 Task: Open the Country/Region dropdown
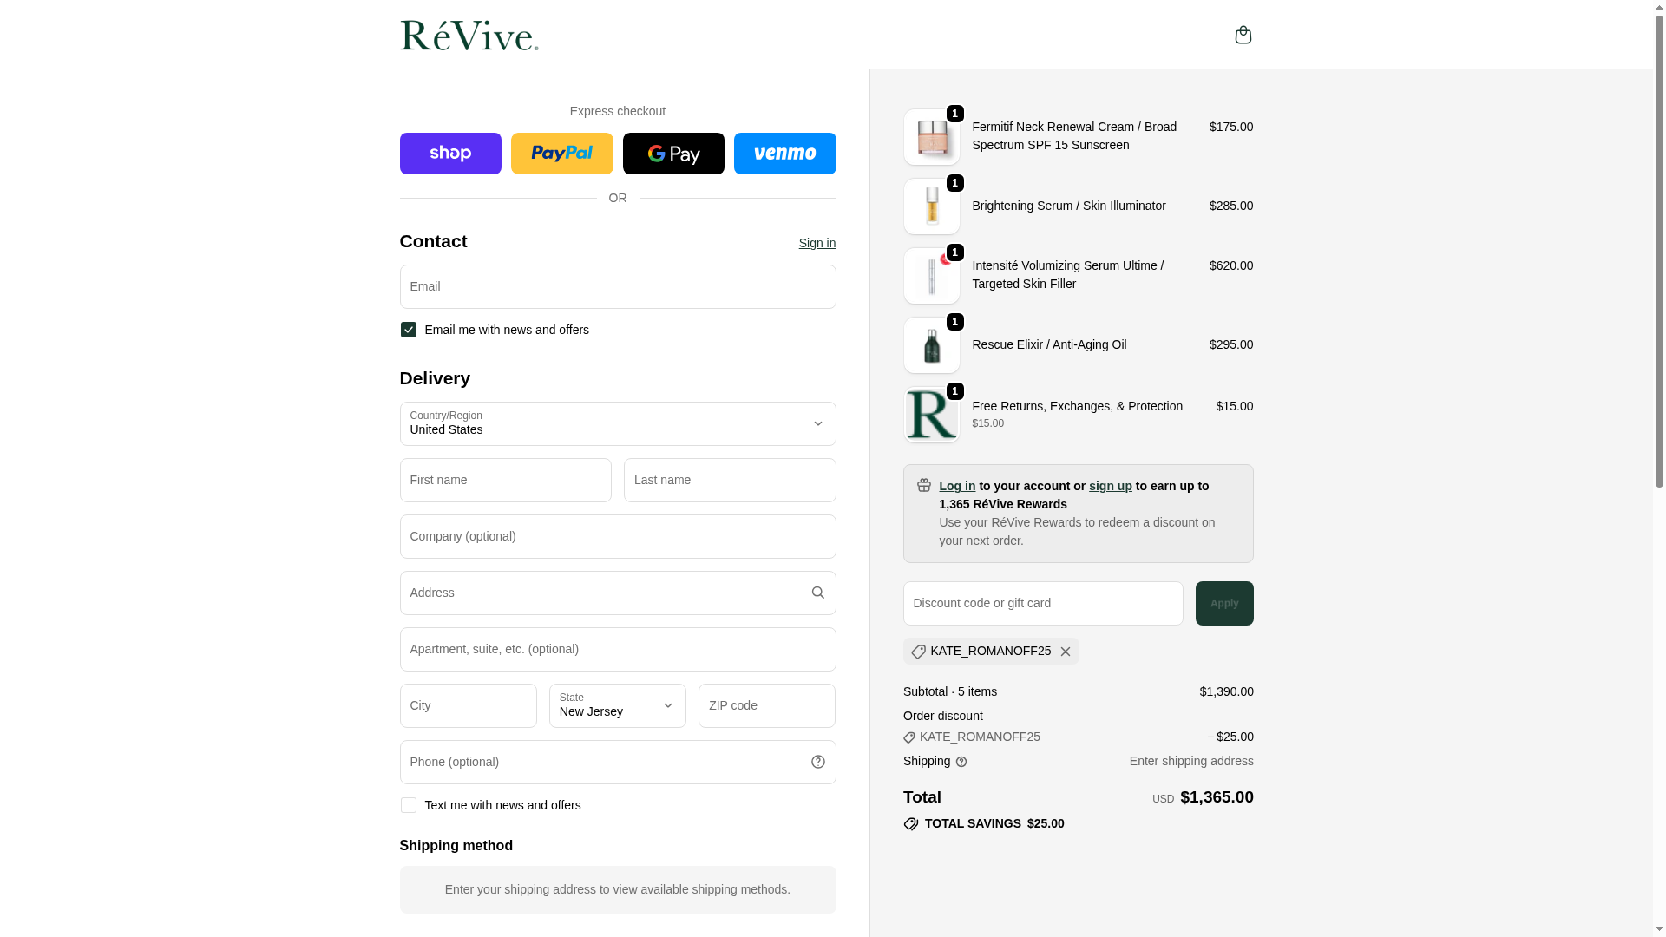tap(617, 423)
